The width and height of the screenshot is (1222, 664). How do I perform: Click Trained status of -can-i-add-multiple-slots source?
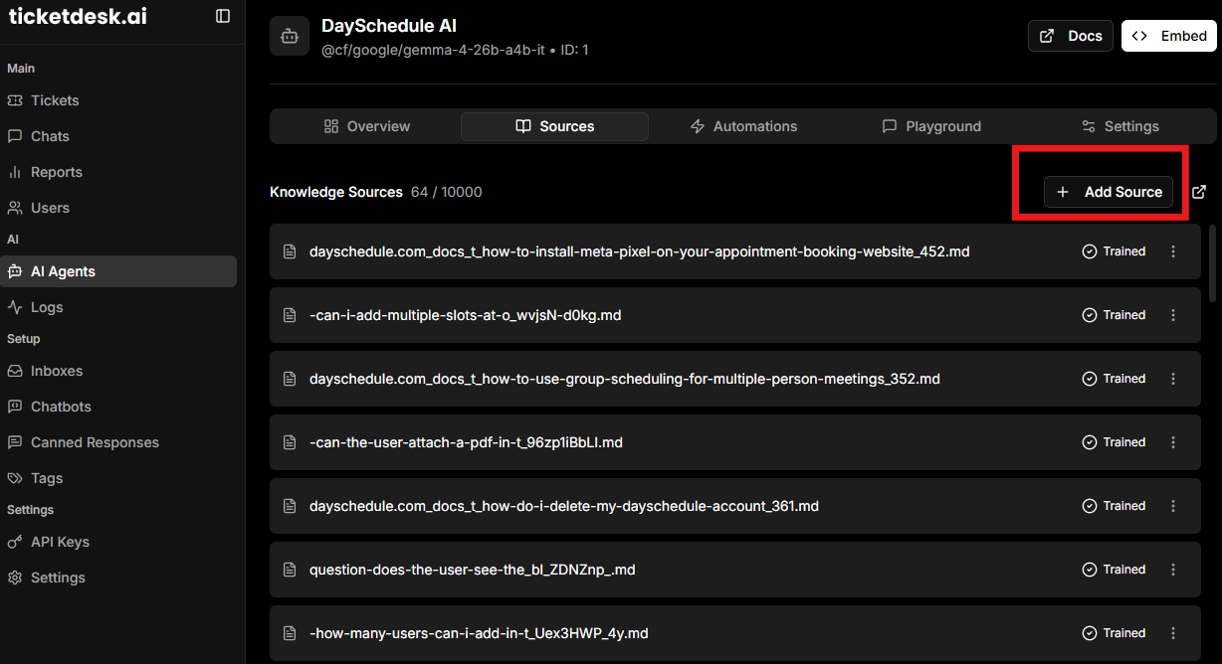point(1114,315)
